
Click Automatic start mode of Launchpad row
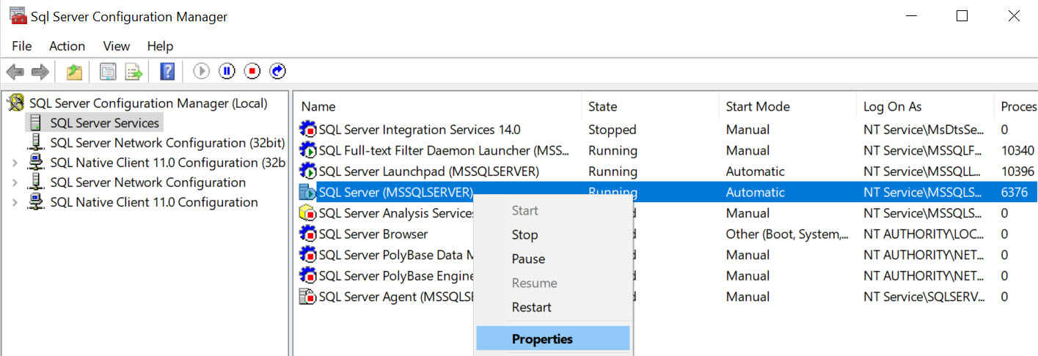click(x=755, y=171)
